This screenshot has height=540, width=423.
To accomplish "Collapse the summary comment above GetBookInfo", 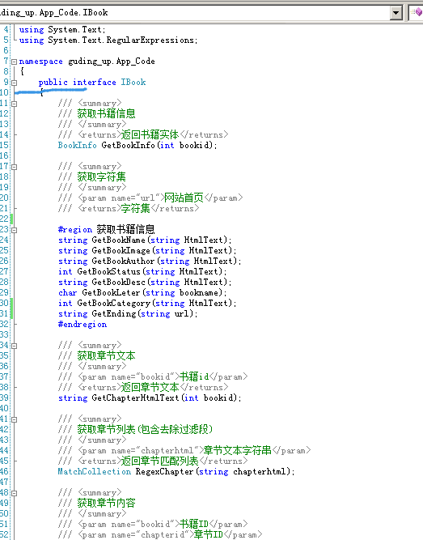I will (14, 104).
